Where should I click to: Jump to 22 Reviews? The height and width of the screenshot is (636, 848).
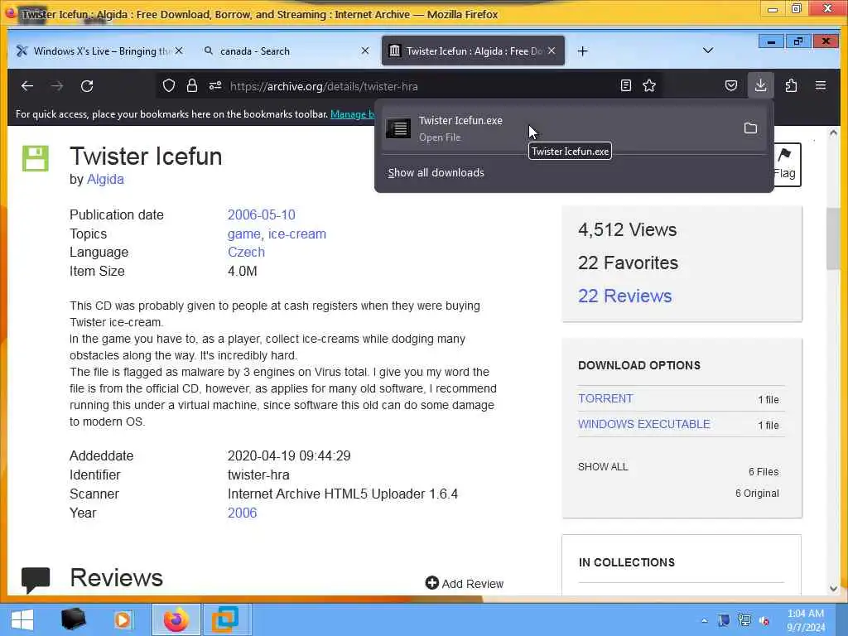624,296
